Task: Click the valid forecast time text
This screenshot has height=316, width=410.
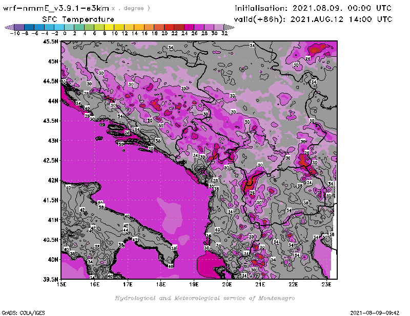Action: pyautogui.click(x=313, y=19)
